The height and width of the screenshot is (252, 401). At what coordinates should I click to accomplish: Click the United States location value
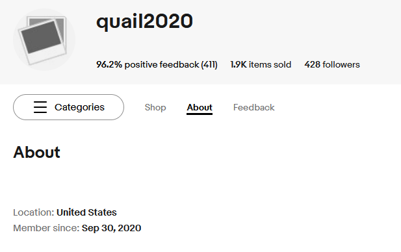click(x=86, y=212)
